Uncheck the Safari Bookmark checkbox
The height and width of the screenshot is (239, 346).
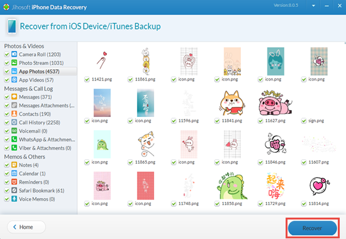[7, 191]
